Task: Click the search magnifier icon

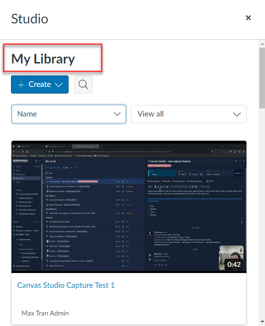Action: (x=83, y=84)
